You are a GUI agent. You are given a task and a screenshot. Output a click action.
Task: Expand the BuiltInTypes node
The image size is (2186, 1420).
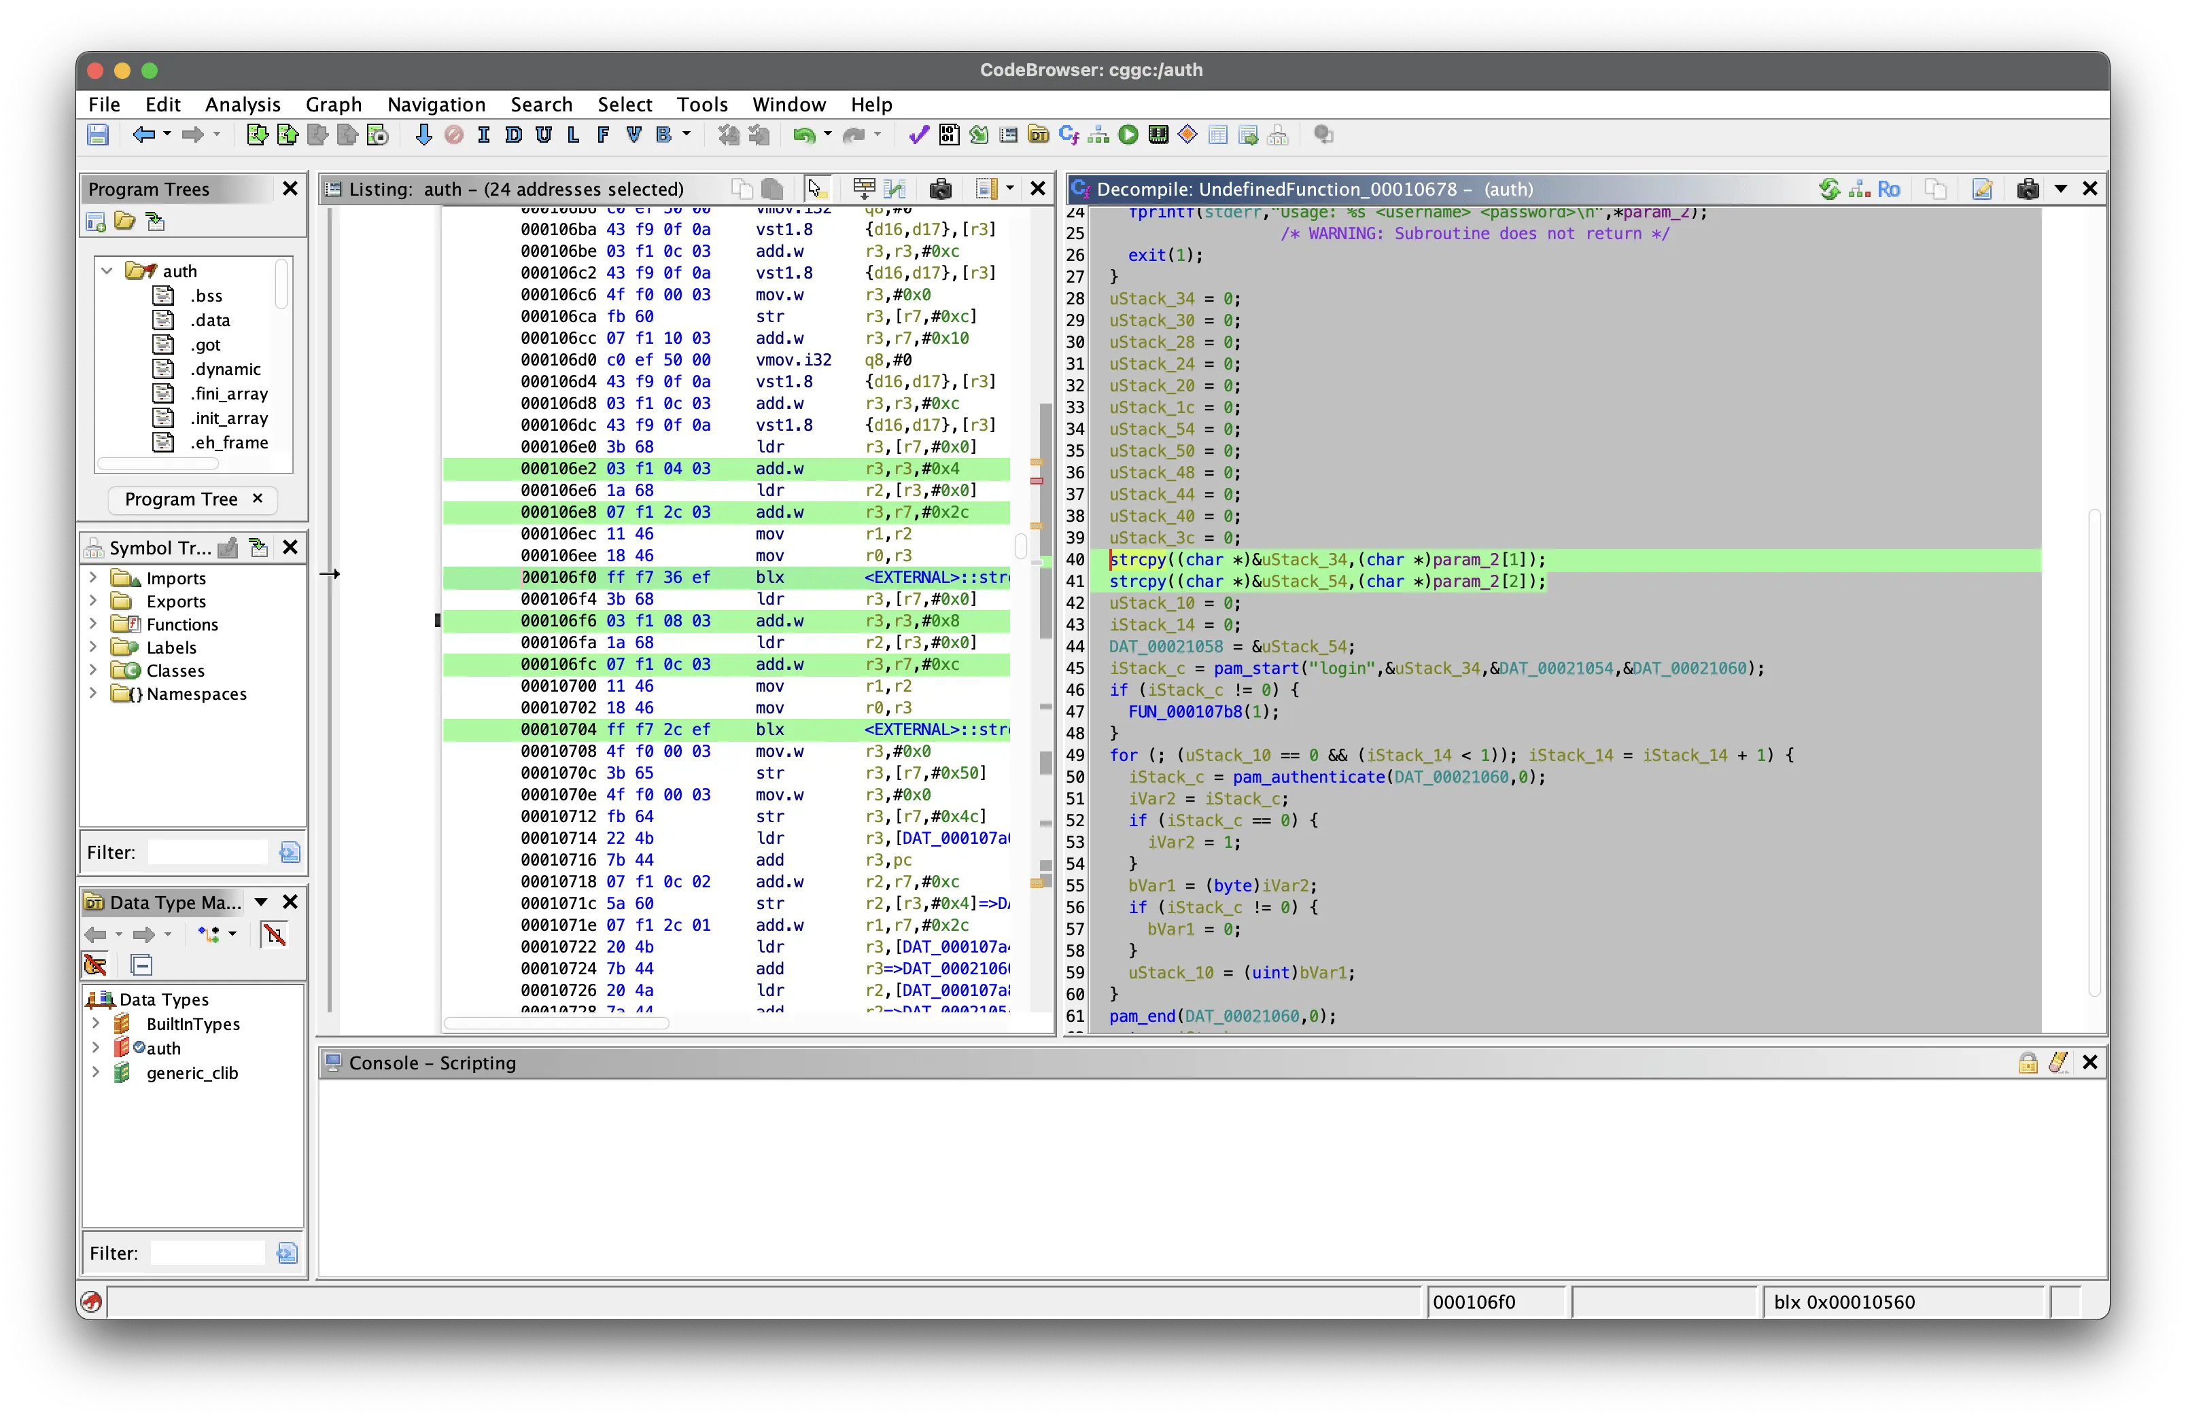pos(96,1023)
